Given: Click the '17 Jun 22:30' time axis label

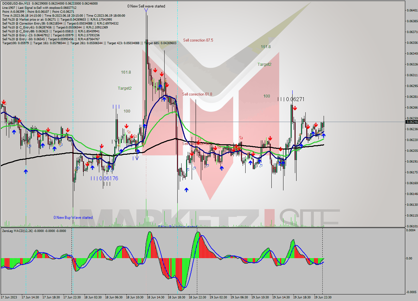Looking at the screenshot, I should click(72, 297).
